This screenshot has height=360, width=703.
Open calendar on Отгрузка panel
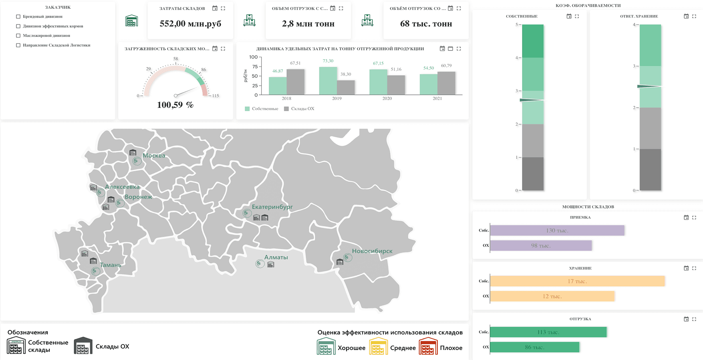tap(686, 319)
